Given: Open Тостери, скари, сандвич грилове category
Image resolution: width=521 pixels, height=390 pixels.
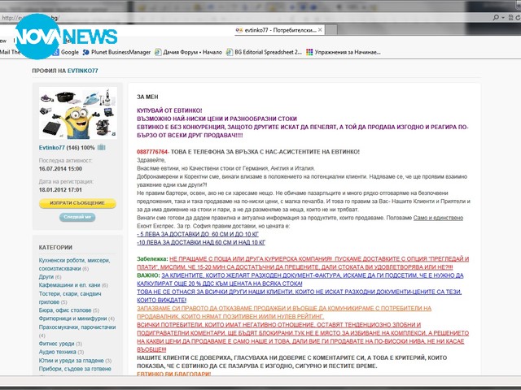Looking at the screenshot, I should tap(70, 297).
